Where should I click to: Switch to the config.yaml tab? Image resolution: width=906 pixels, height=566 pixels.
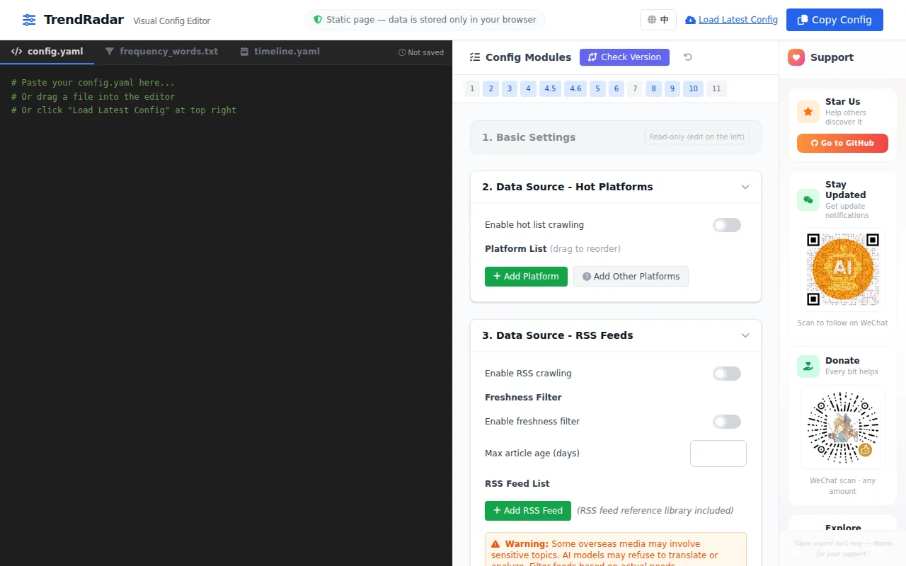(x=47, y=52)
